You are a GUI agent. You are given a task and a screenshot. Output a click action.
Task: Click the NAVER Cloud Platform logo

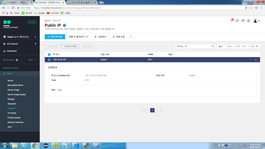(x=10, y=24)
